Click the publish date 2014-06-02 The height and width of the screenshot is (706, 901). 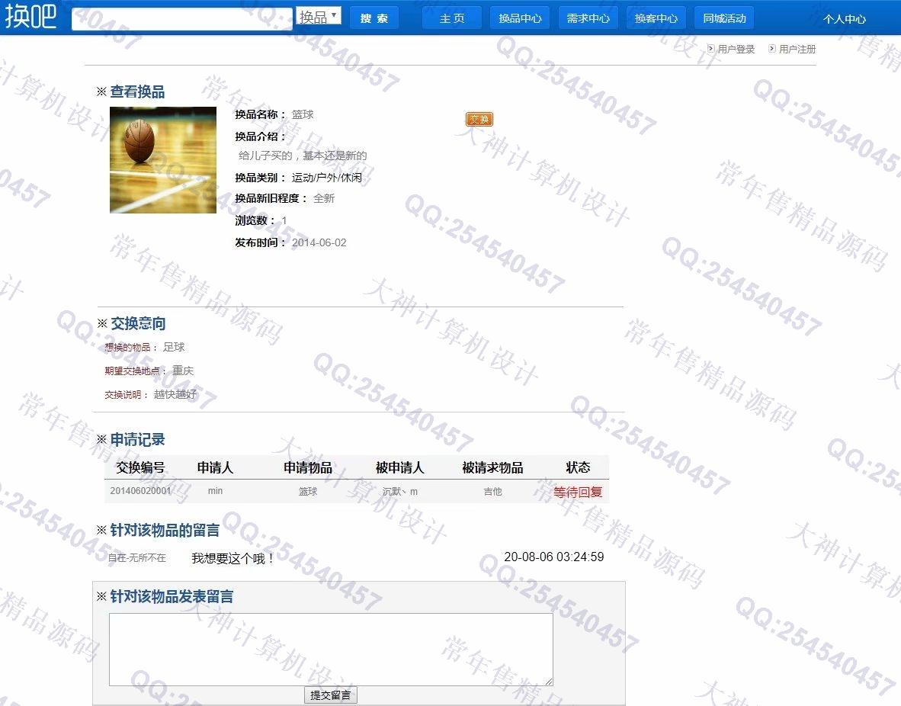(319, 242)
